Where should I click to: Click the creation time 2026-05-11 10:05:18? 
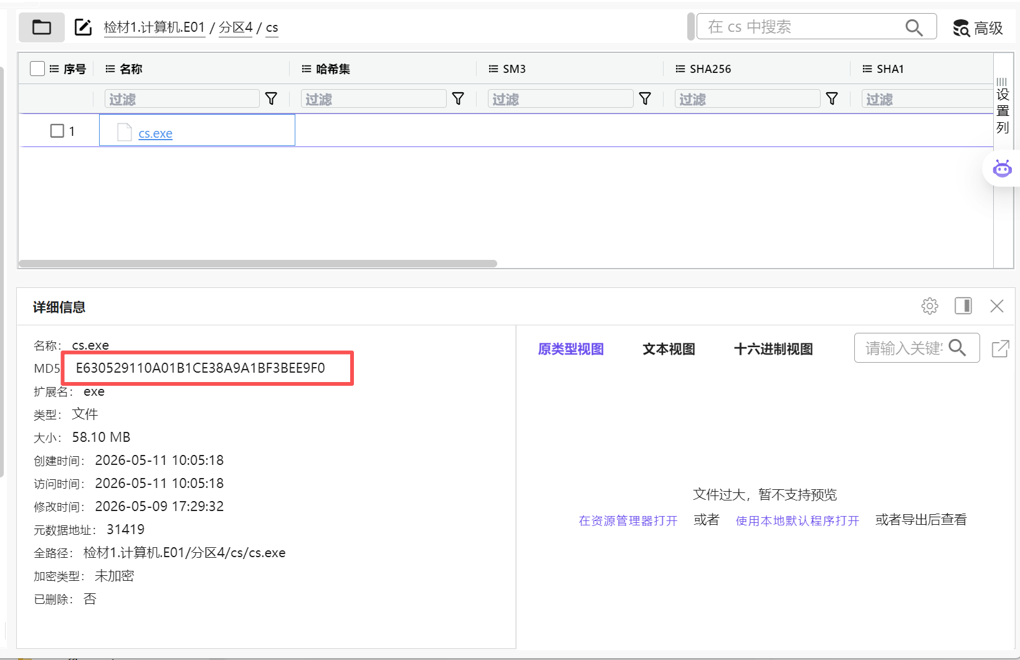point(159,461)
